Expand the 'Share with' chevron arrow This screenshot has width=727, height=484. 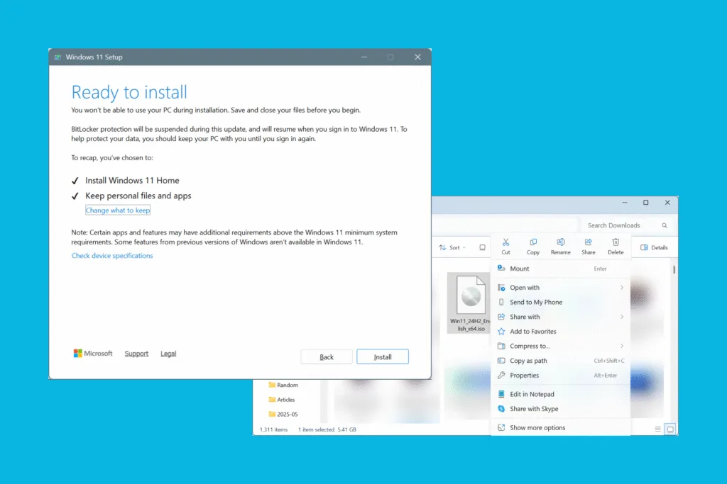[622, 317]
